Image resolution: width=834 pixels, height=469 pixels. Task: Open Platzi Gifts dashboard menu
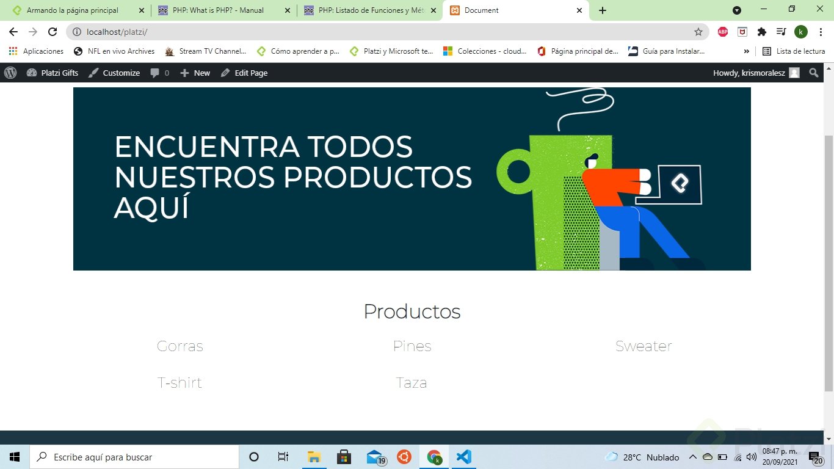pyautogui.click(x=53, y=73)
